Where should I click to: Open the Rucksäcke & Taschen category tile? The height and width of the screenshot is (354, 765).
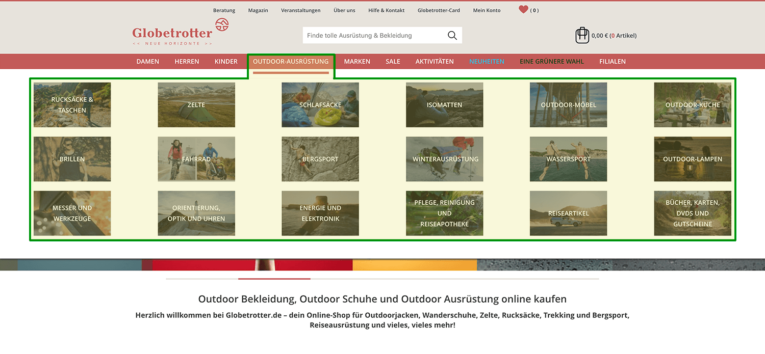click(x=72, y=105)
